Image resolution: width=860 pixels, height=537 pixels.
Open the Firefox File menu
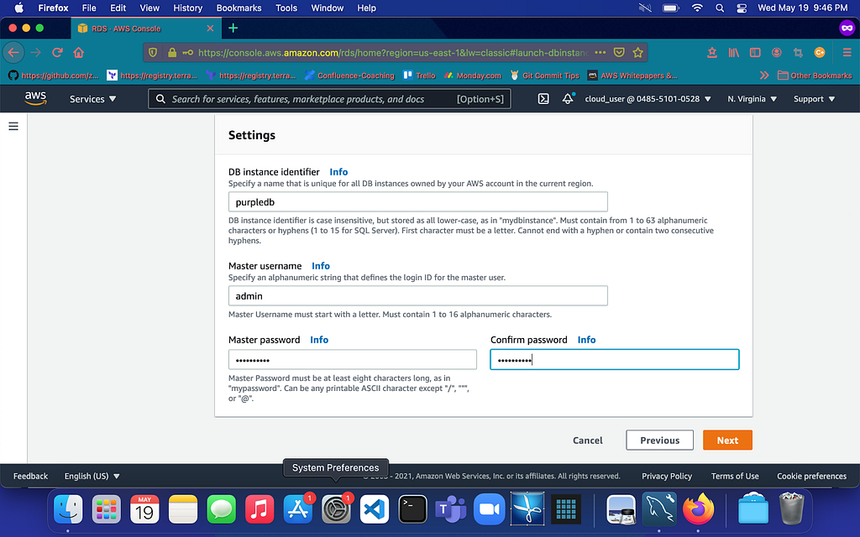(89, 8)
